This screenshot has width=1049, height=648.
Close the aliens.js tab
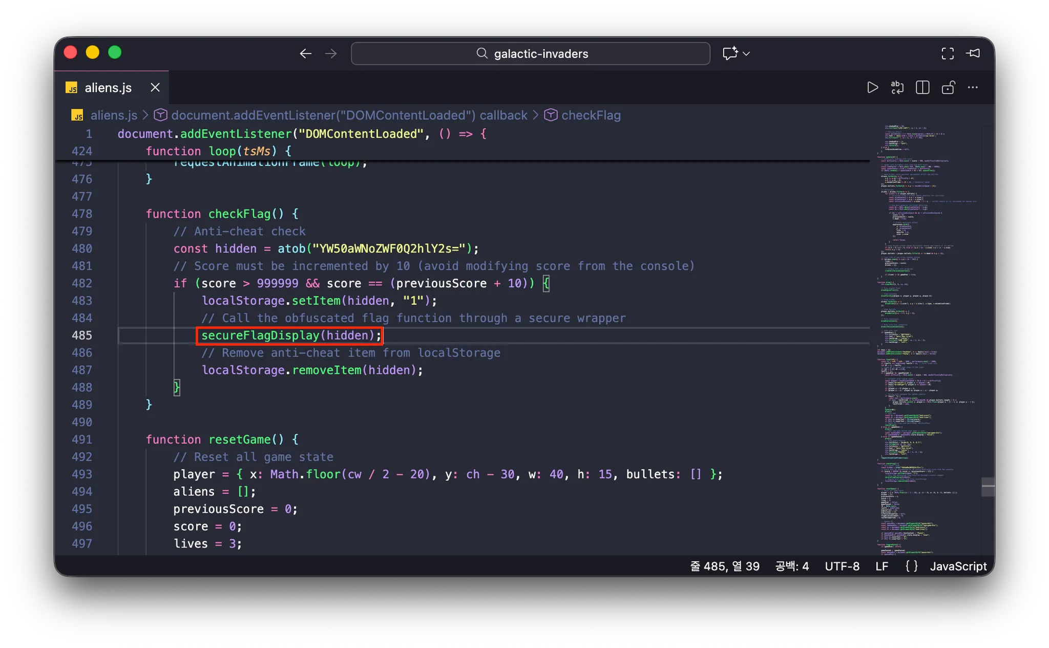point(155,88)
